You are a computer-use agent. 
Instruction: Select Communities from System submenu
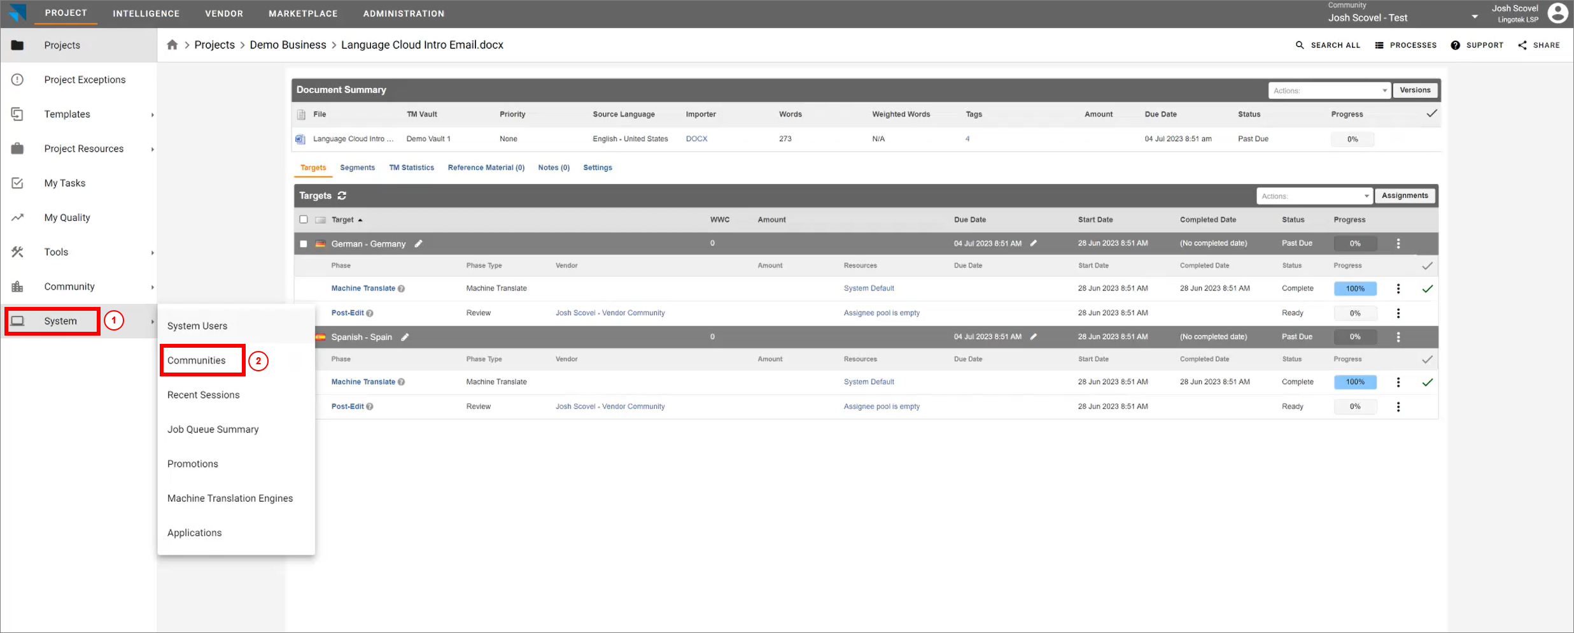pos(197,360)
